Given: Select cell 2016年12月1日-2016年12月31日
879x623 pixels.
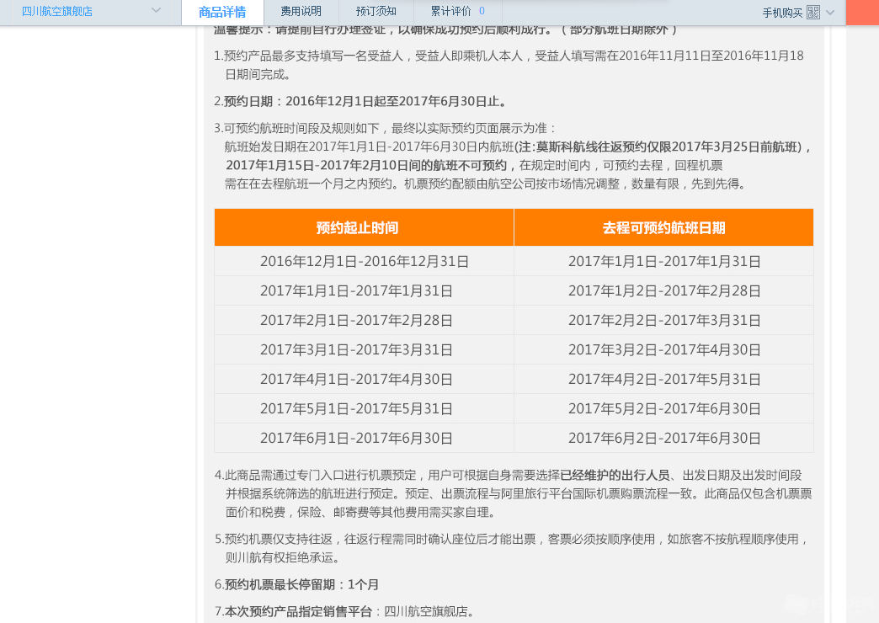Looking at the screenshot, I should [364, 261].
